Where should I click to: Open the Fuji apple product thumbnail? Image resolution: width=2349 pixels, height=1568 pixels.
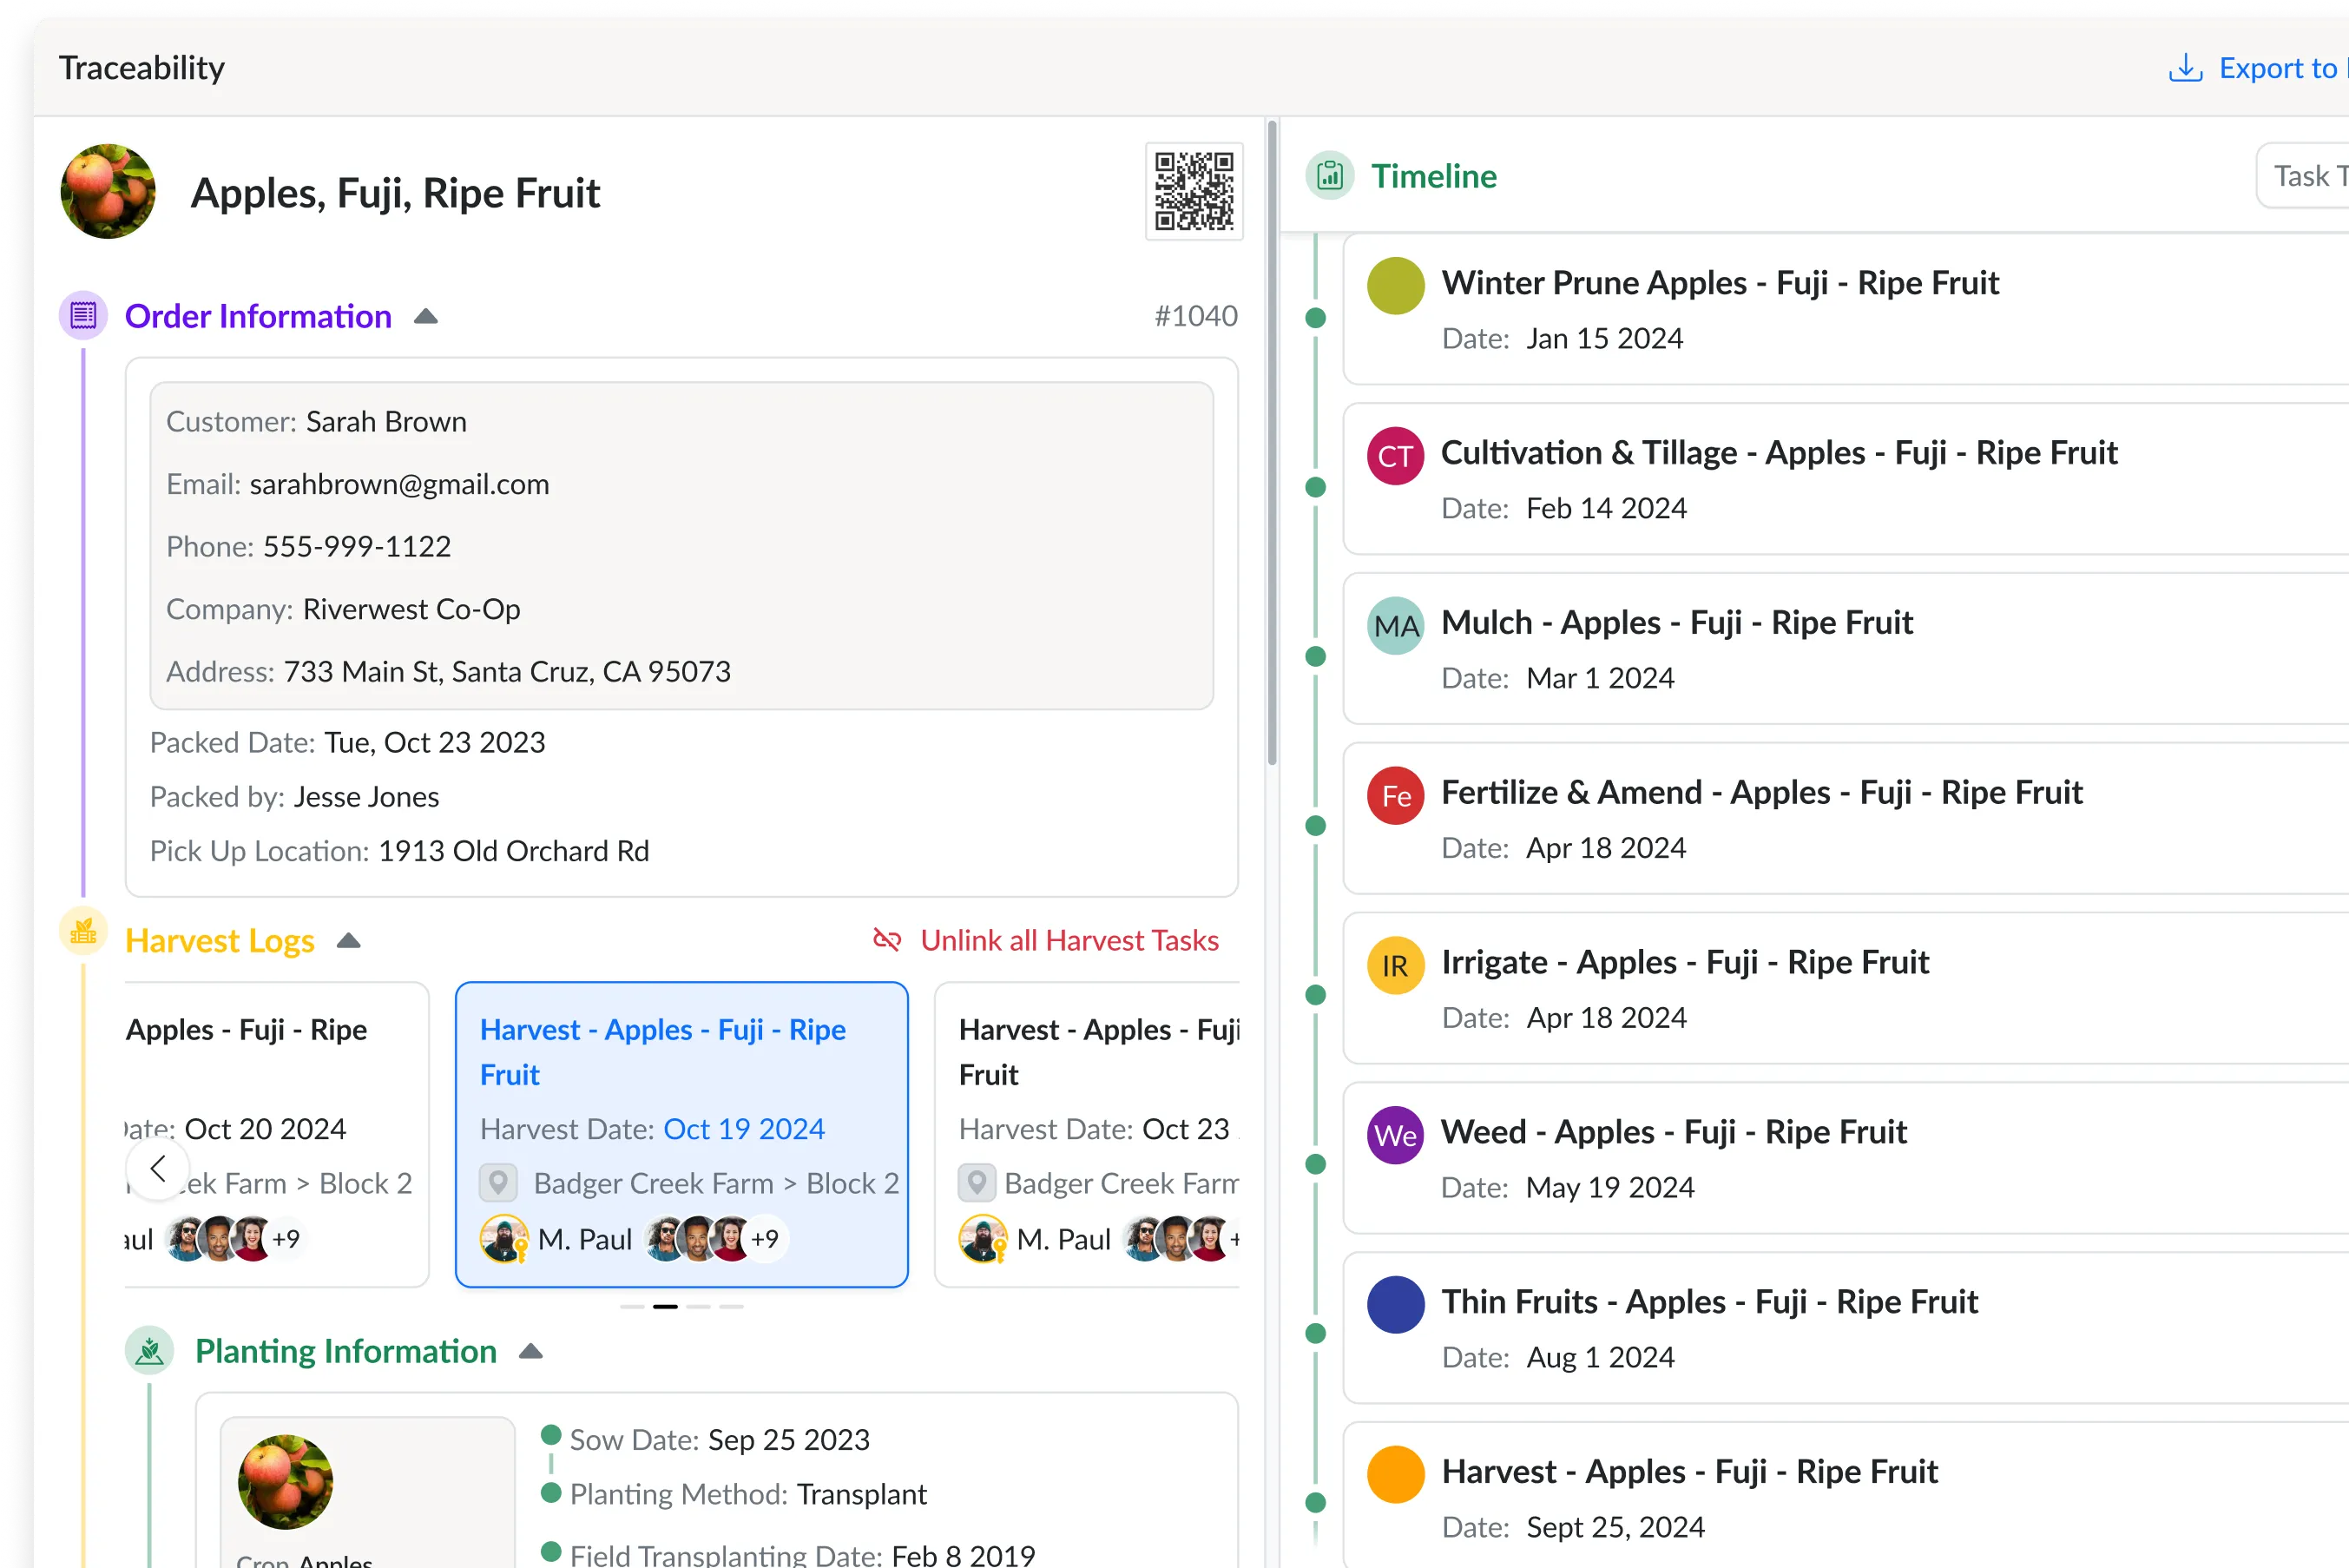point(108,191)
